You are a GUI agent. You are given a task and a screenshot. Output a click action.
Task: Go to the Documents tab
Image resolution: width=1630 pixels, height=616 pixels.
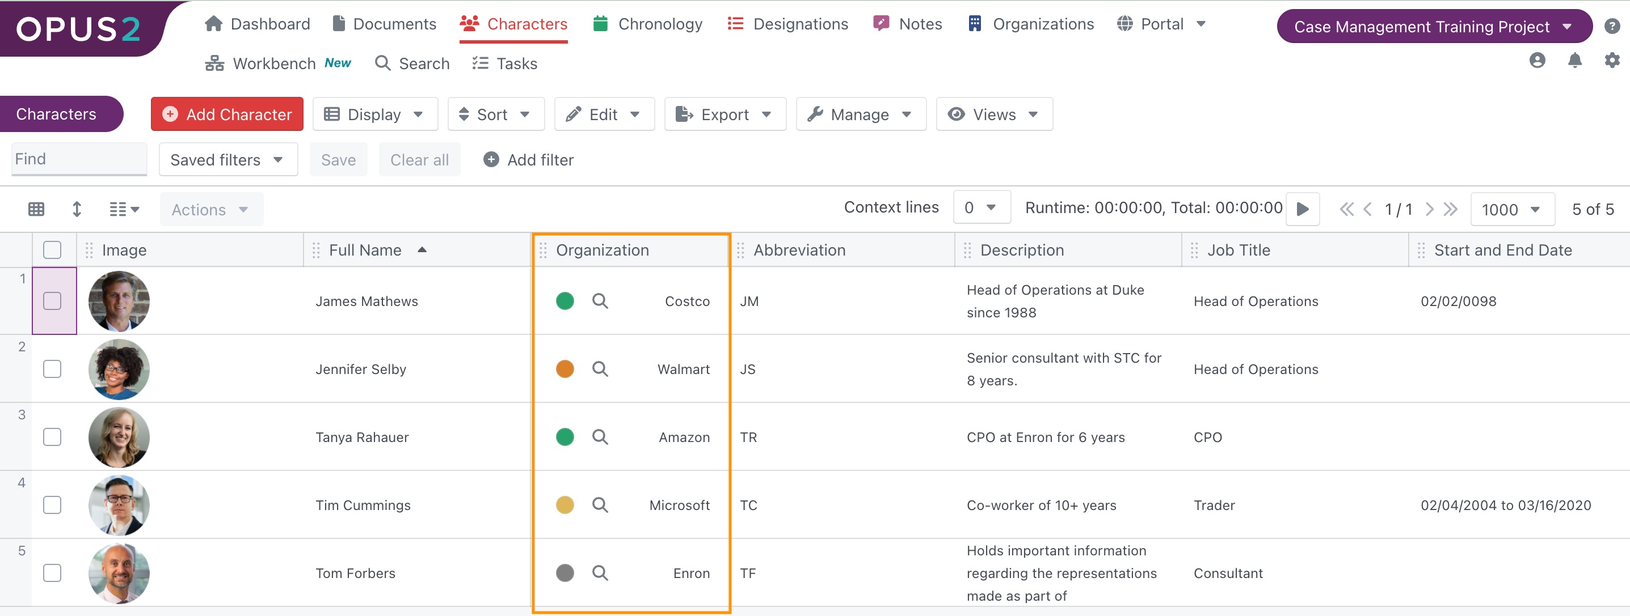(385, 24)
